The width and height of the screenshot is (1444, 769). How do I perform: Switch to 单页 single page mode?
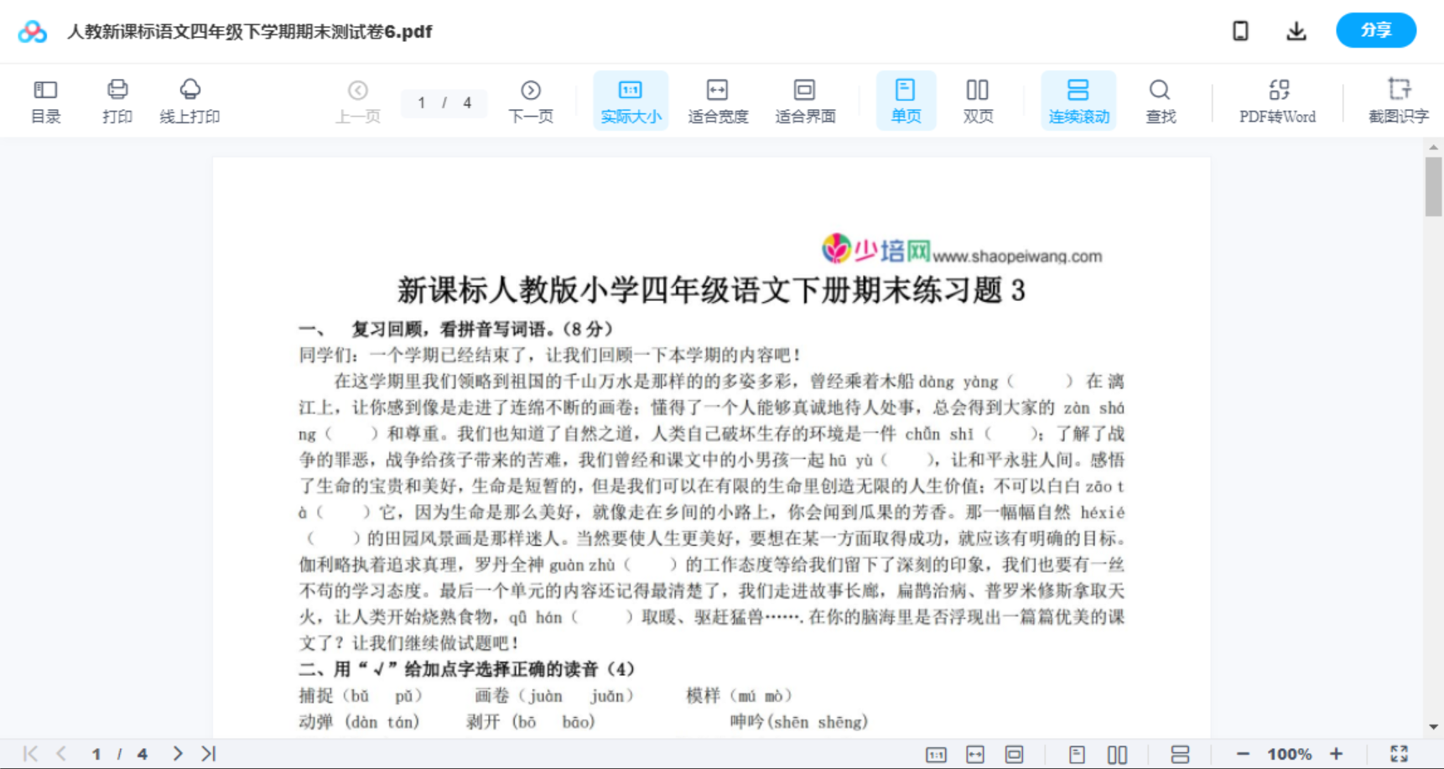[905, 100]
